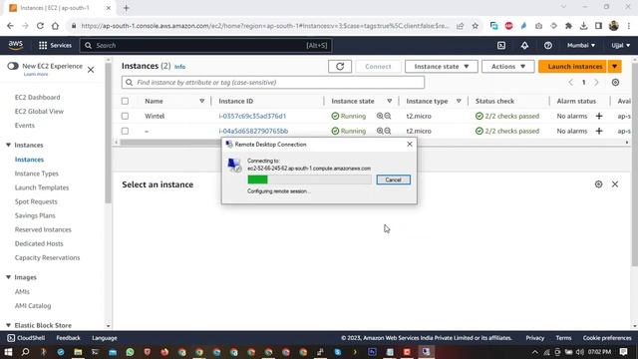638x359 pixels.
Task: Refresh the instances list
Action: point(340,67)
